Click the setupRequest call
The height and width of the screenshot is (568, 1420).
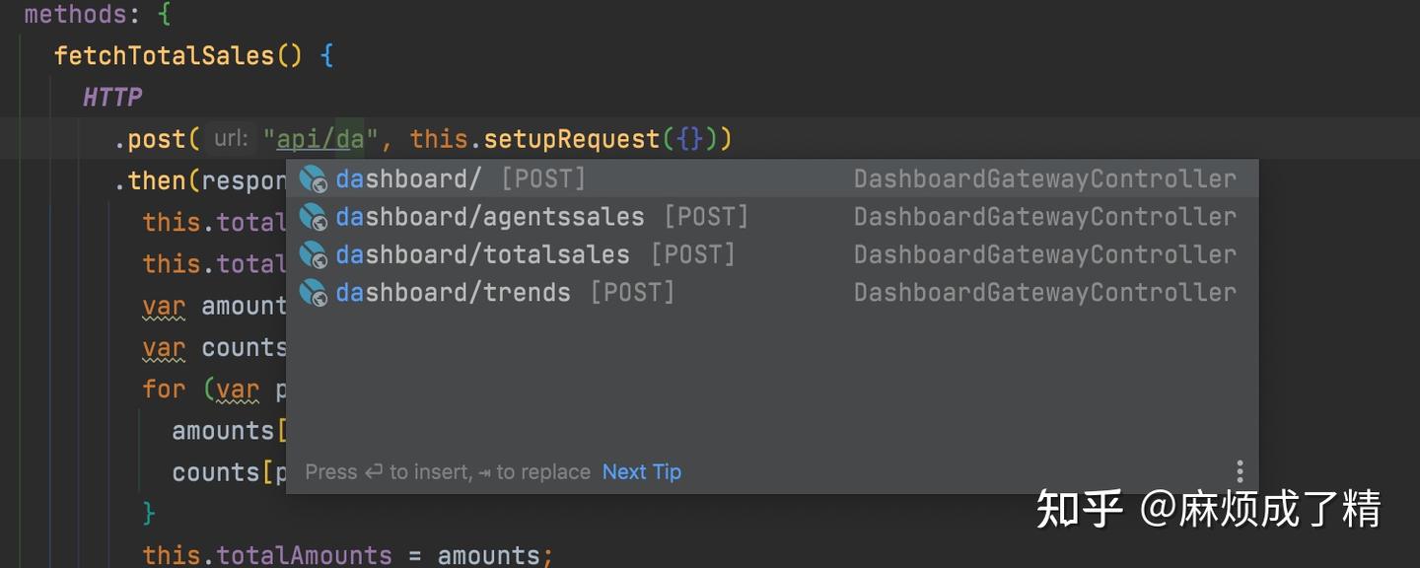[x=571, y=139]
